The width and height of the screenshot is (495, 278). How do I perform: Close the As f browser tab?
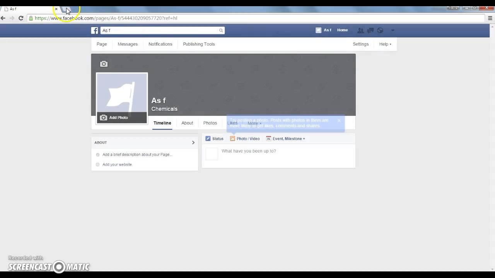(56, 9)
